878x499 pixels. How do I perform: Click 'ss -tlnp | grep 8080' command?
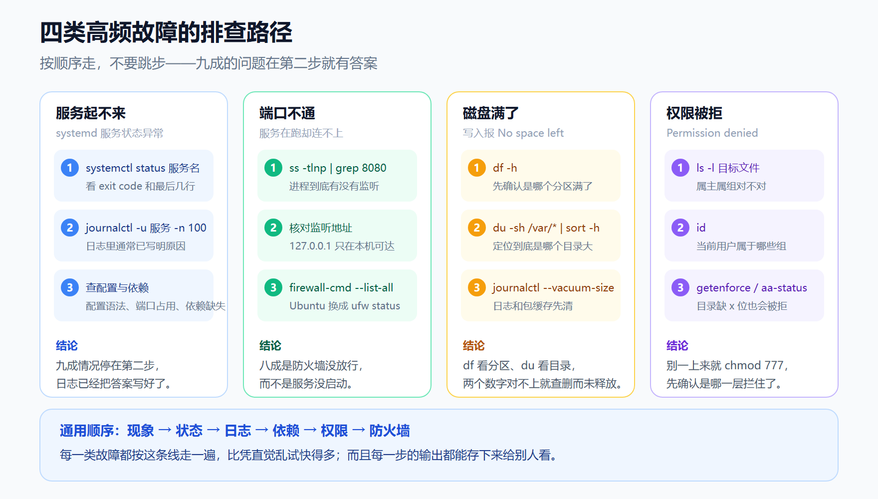(x=338, y=168)
